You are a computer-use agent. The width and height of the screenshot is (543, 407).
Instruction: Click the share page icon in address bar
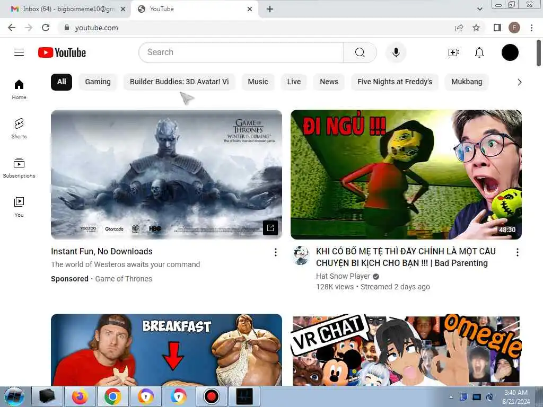(x=459, y=28)
